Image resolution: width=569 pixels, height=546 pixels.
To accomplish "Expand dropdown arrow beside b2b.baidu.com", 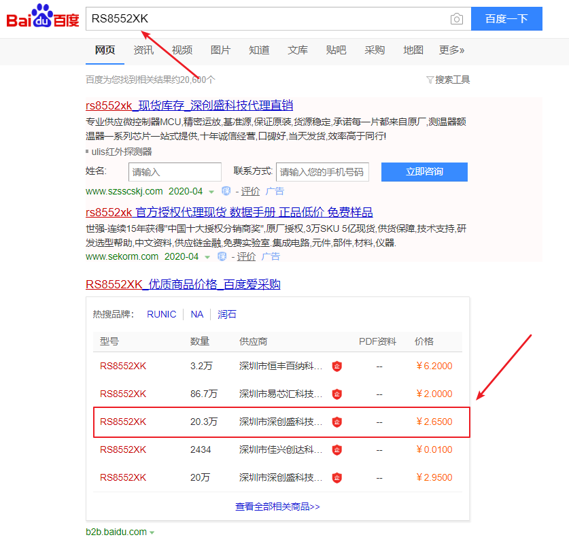I will tap(152, 532).
